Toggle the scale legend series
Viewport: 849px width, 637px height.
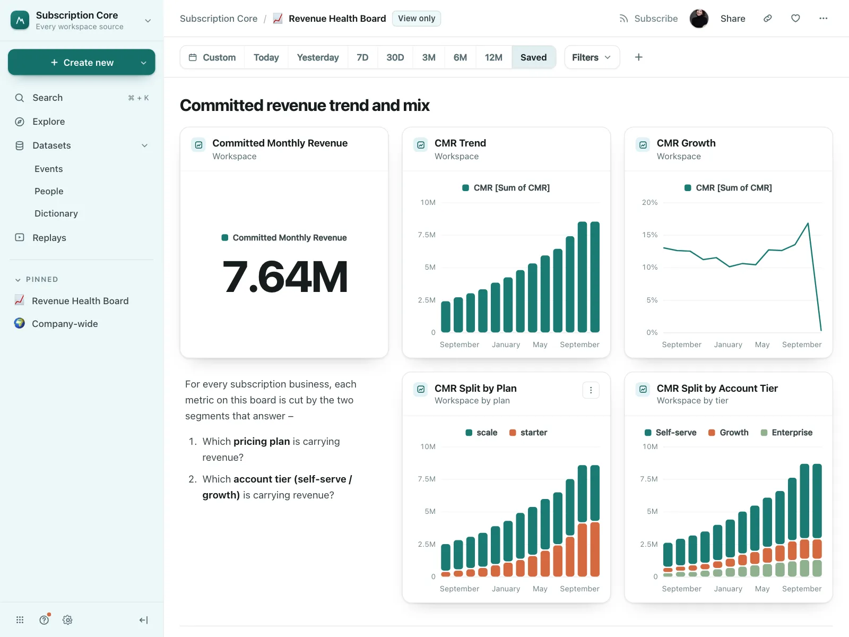pyautogui.click(x=481, y=433)
